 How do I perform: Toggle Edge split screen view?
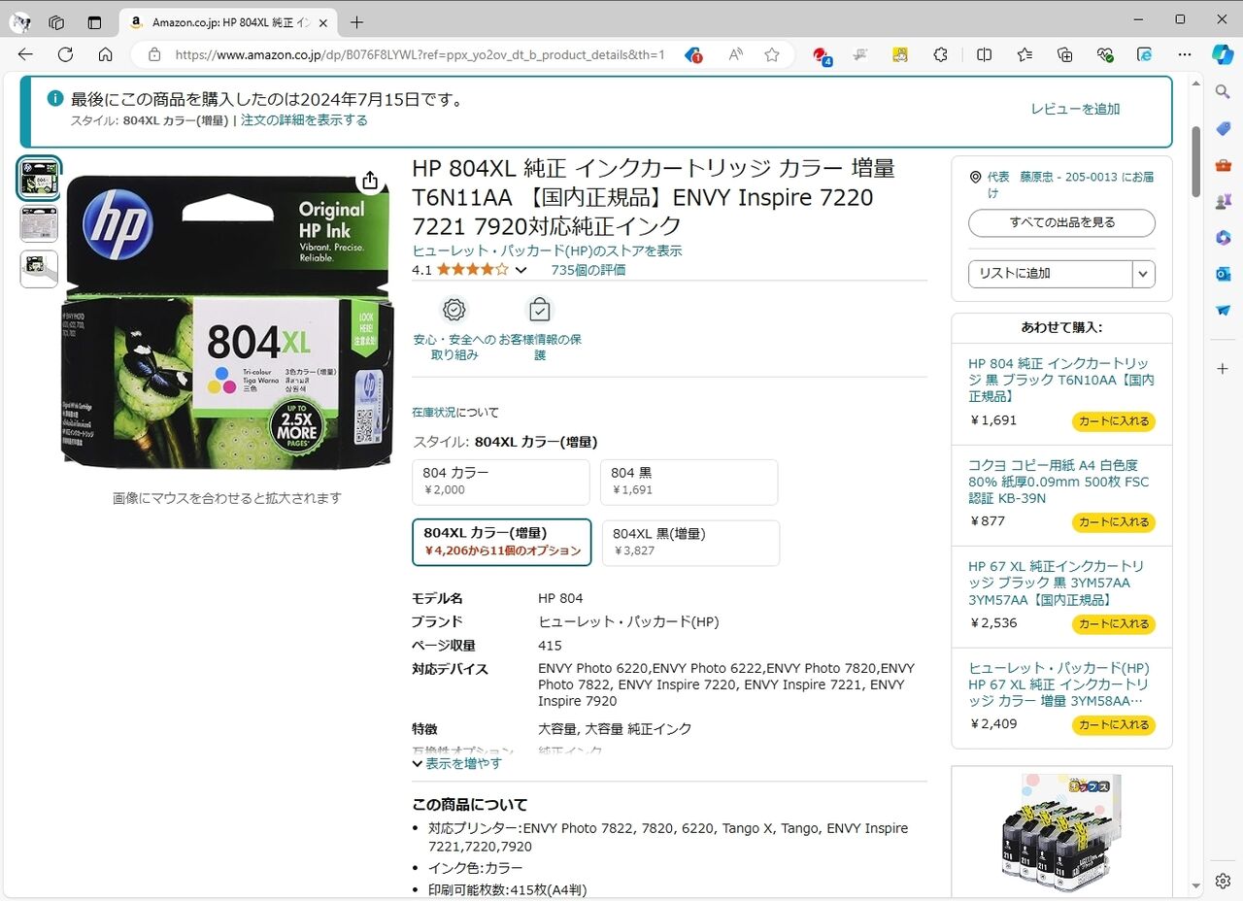pos(984,54)
